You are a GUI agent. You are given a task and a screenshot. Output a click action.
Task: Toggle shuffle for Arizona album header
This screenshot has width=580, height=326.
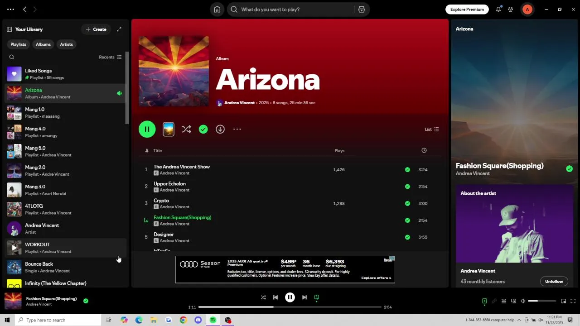(x=186, y=129)
